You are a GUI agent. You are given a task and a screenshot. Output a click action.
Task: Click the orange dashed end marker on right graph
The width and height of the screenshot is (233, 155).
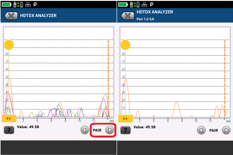coord(225,77)
